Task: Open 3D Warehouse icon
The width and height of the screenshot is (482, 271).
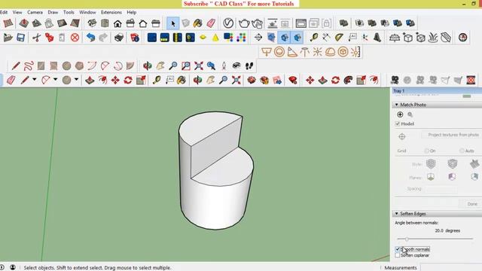Action: point(252,81)
